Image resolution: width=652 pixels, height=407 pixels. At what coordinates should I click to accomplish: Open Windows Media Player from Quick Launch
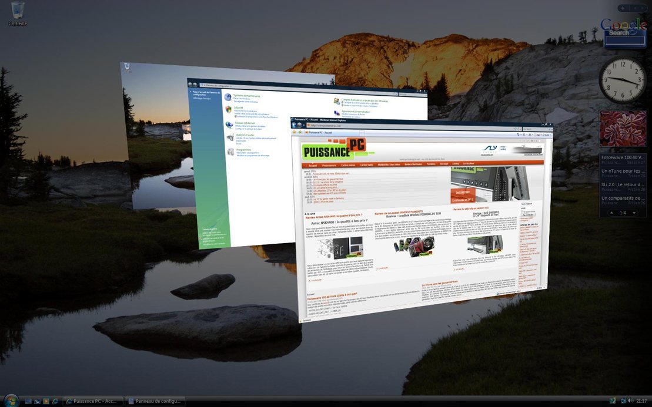(46, 401)
